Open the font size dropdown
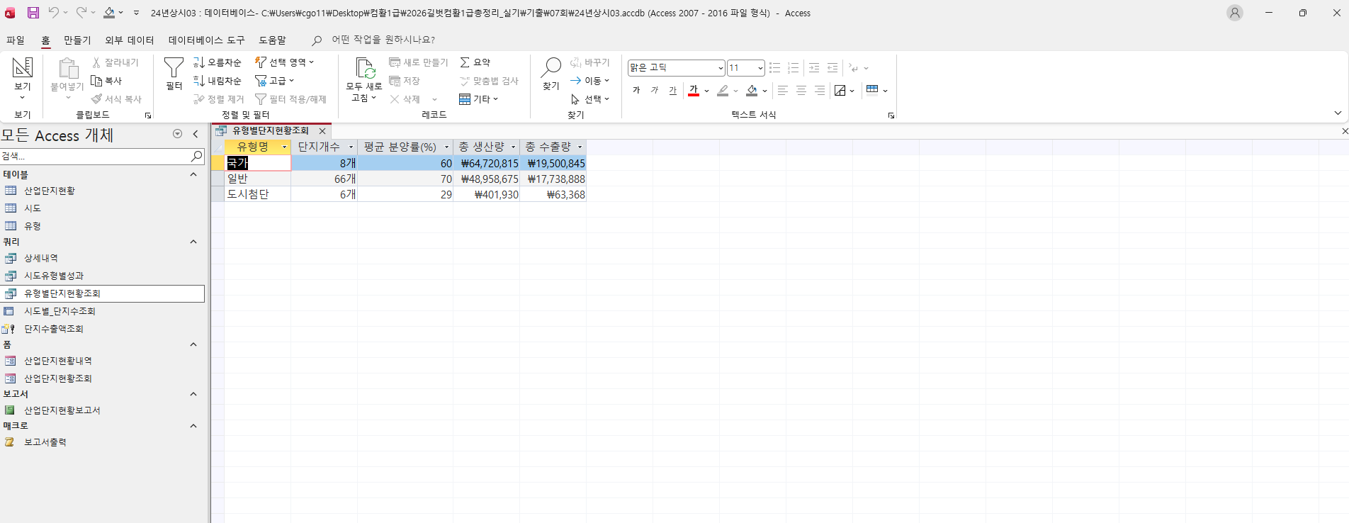 (760, 68)
